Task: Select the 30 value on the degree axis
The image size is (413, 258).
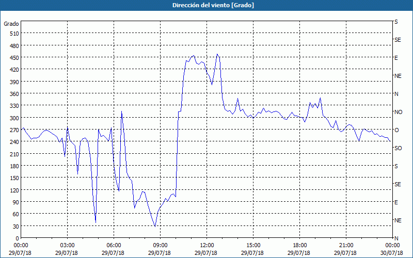Action: 16,227
